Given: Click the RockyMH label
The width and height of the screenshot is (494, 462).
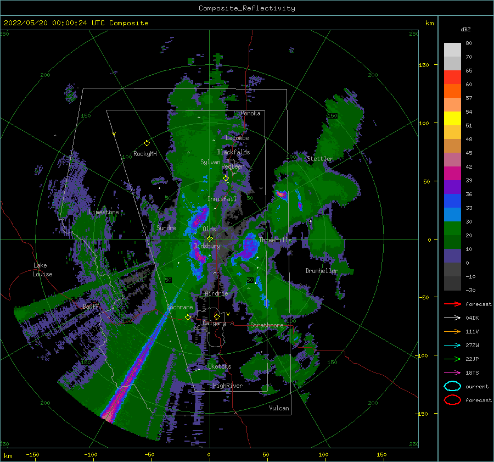Looking at the screenshot, I should pos(145,154).
